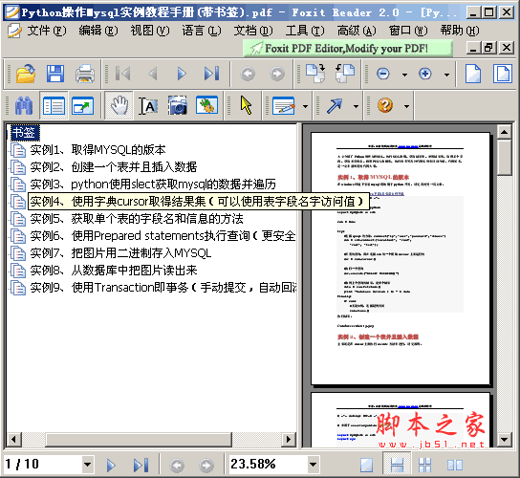Select the Snapshot camera tool

(177, 106)
